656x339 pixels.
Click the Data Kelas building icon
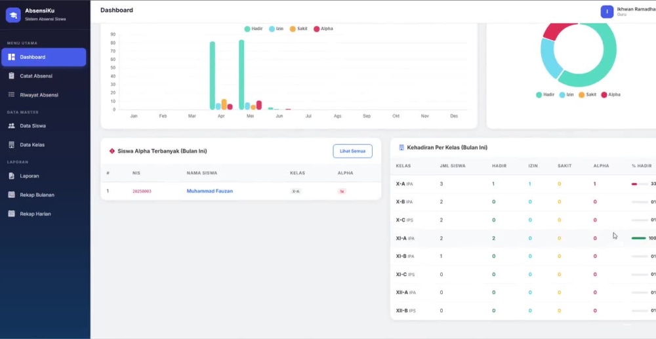pos(12,145)
